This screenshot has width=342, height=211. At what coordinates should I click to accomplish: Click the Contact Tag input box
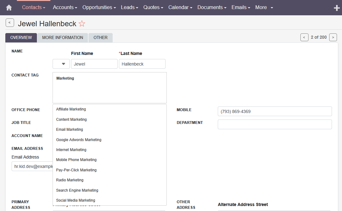coord(110,88)
